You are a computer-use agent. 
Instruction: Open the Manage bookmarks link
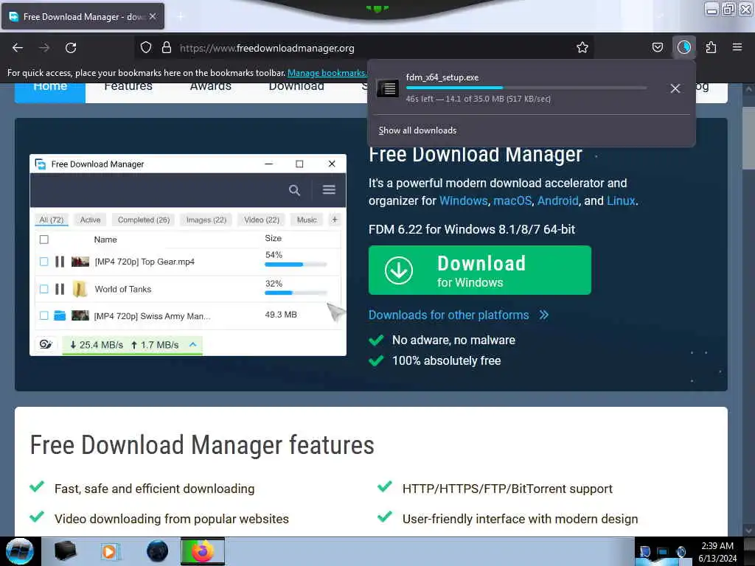click(x=327, y=73)
